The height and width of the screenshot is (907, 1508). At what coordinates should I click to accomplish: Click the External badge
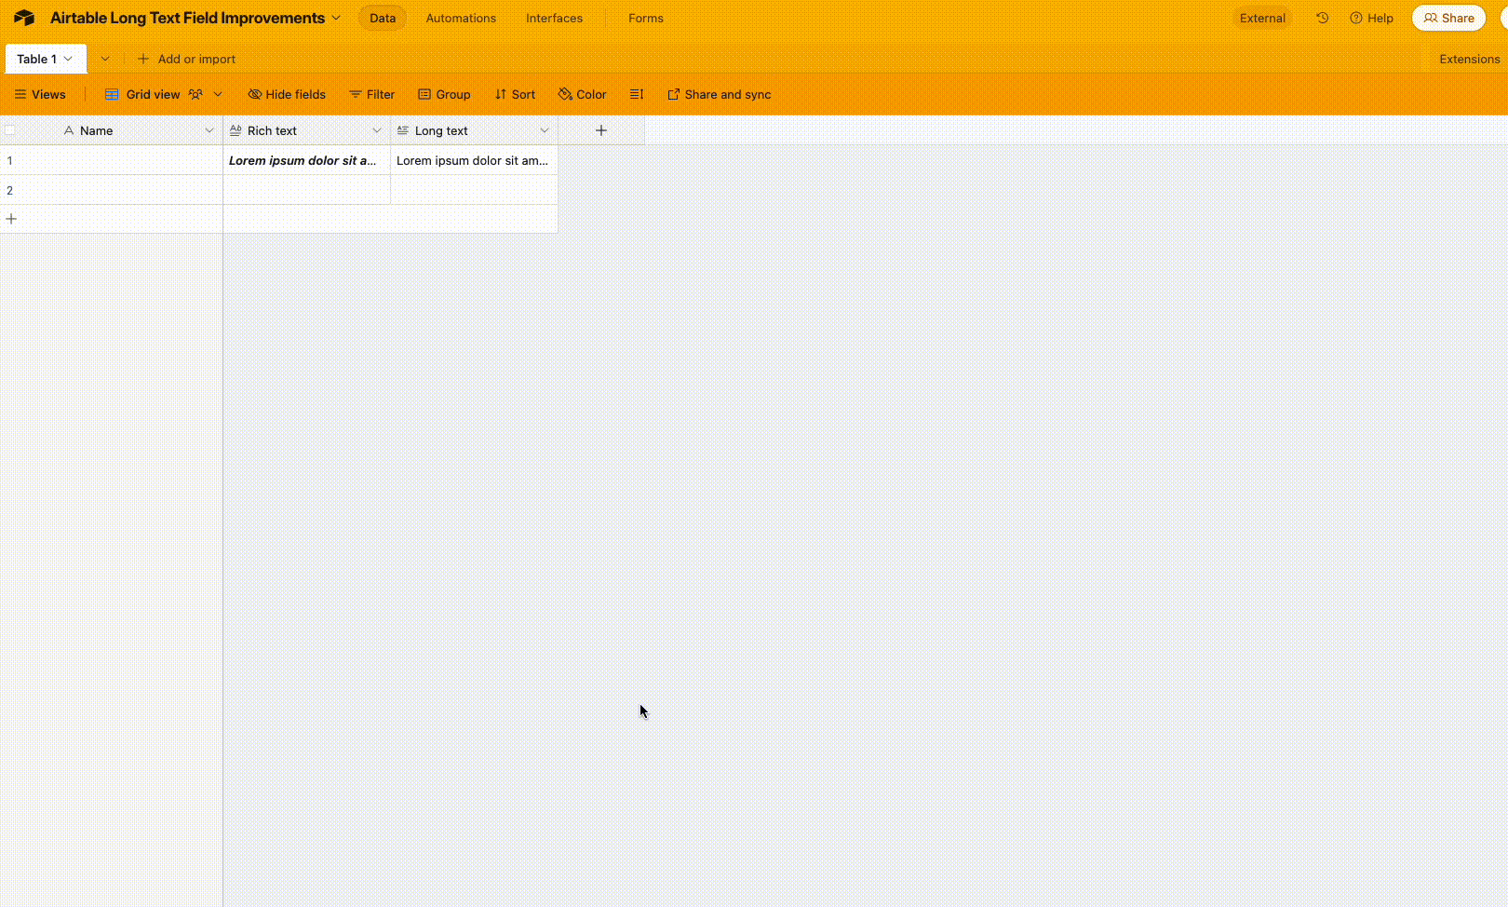(x=1262, y=18)
